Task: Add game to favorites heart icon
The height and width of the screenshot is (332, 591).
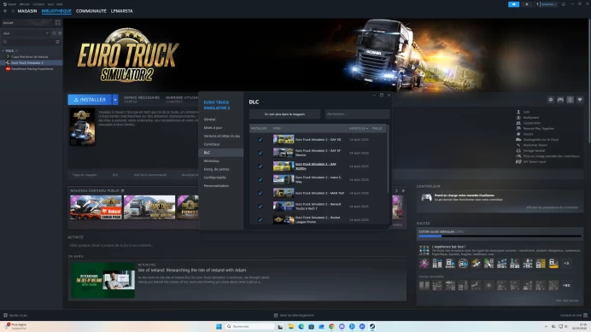Action: tap(580, 100)
